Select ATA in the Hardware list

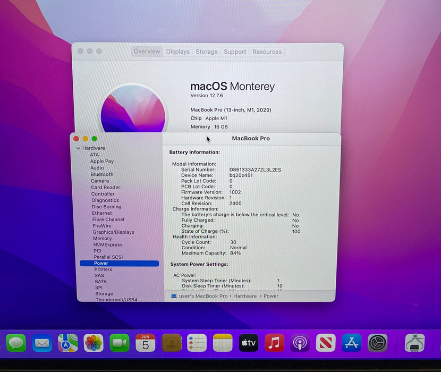(x=95, y=155)
